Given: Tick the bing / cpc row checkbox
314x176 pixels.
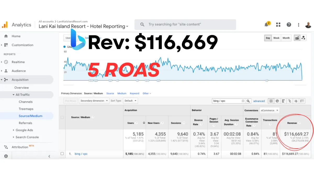Looking at the screenshot, I should point(62,154).
